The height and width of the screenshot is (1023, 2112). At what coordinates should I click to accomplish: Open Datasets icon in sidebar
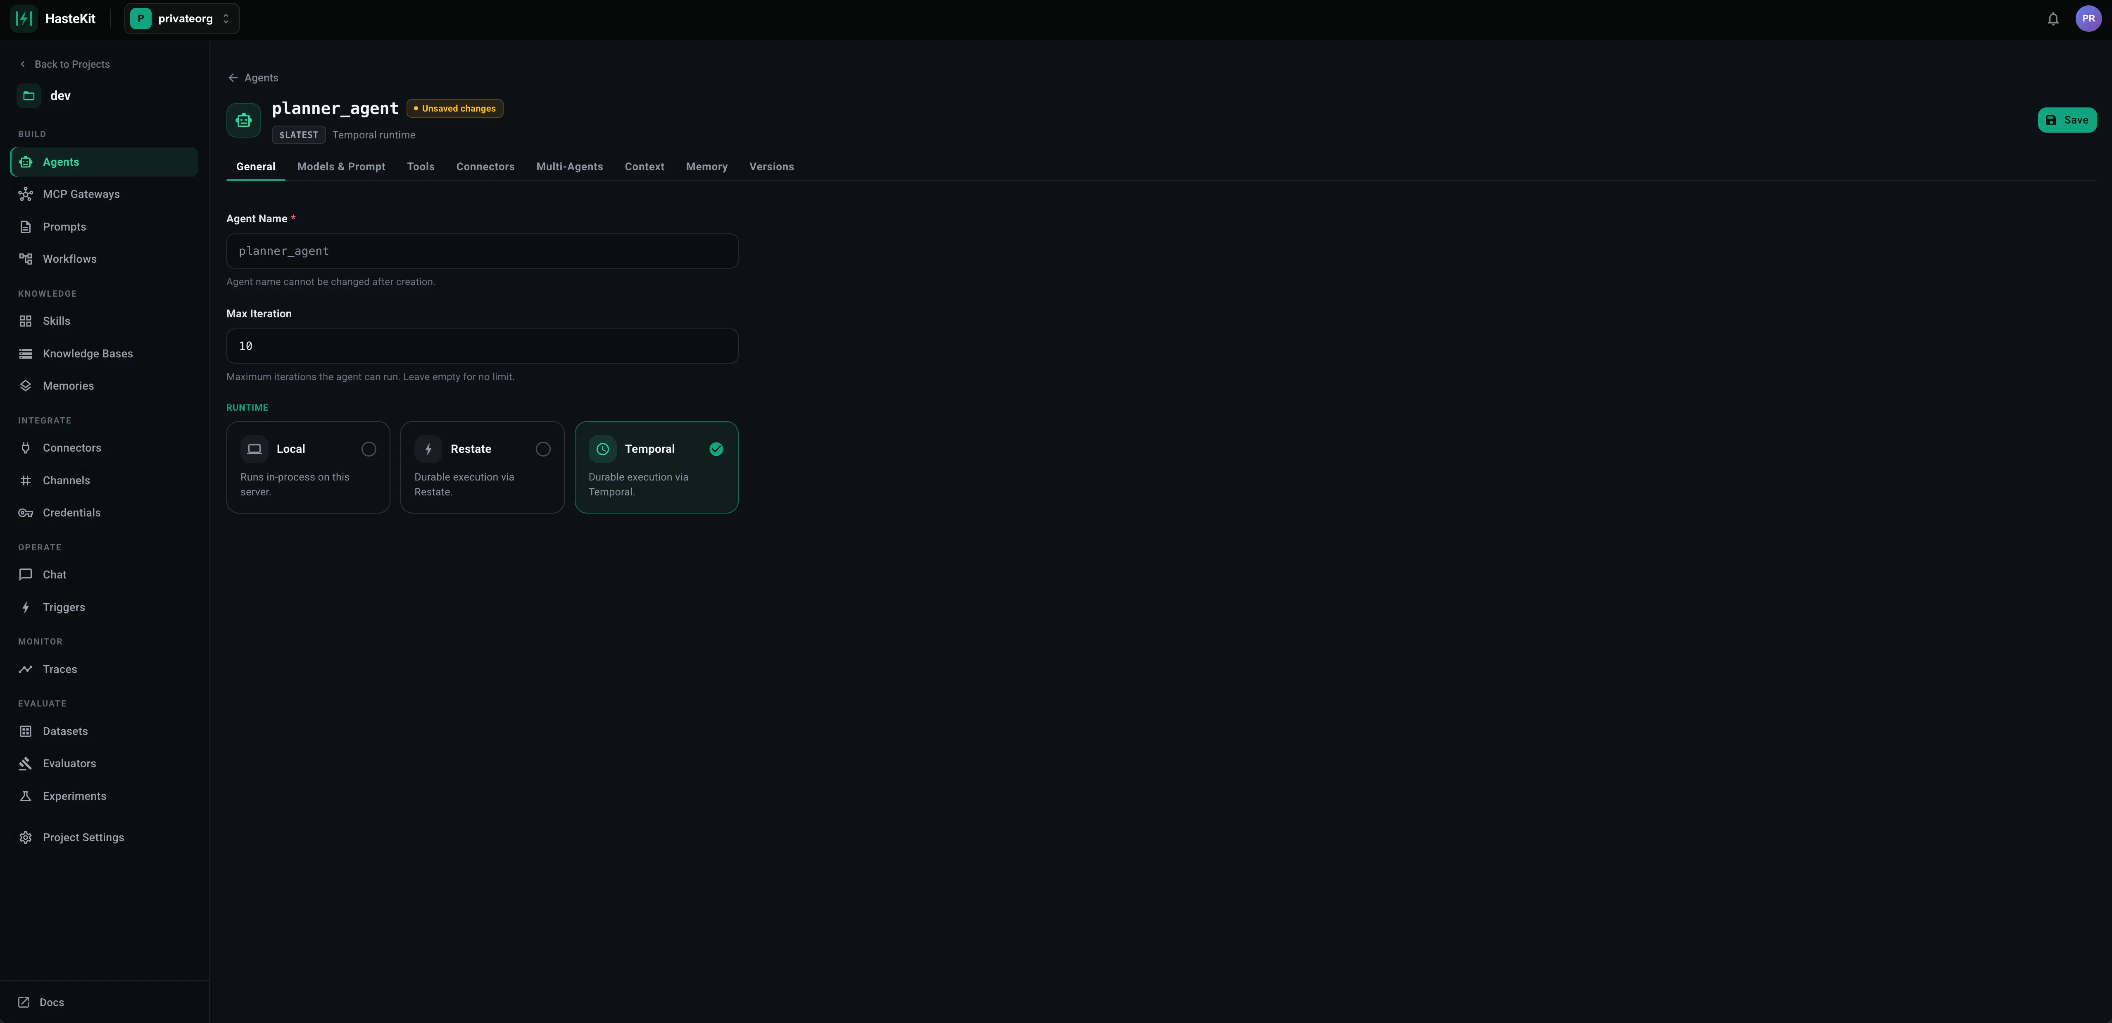click(x=26, y=731)
